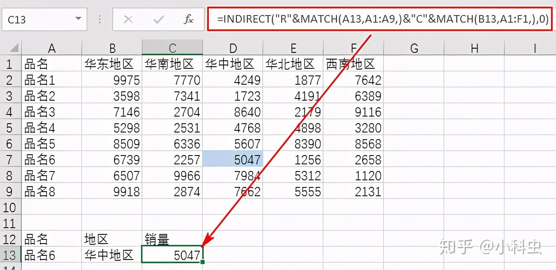Click inside the INDIRECT formula bar
556x270 pixels.
380,19
